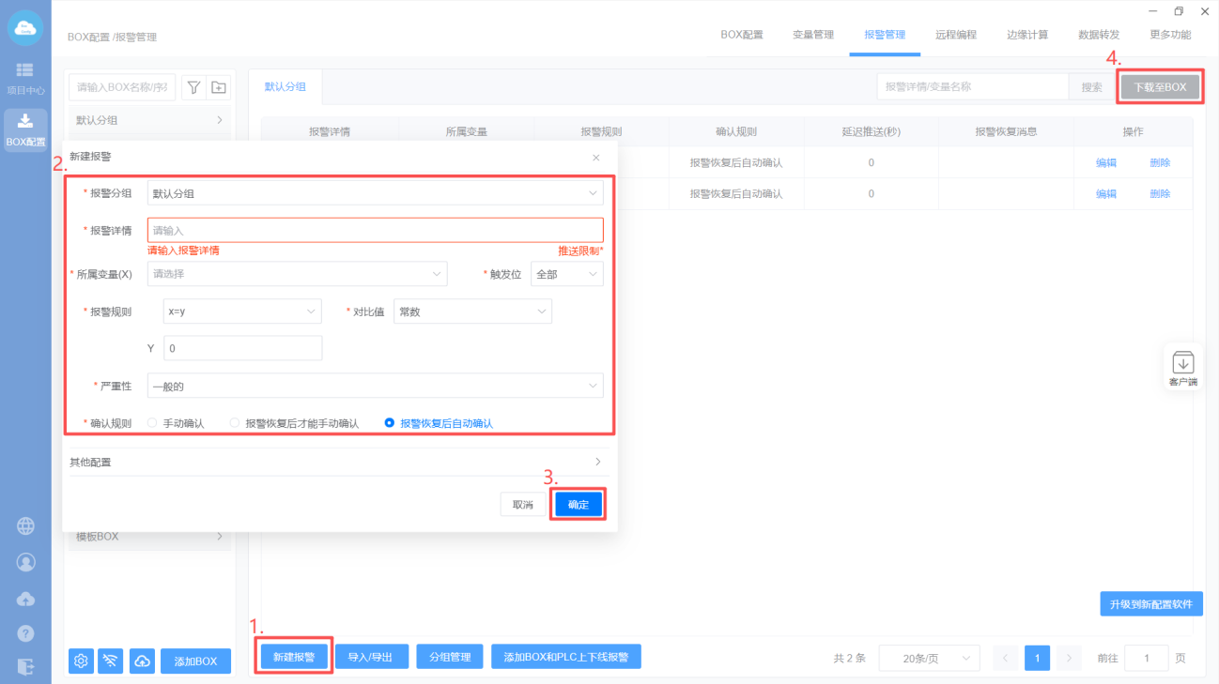Open the 报警规则 dropdown showing x=y
Image resolution: width=1219 pixels, height=684 pixels.
coord(242,312)
